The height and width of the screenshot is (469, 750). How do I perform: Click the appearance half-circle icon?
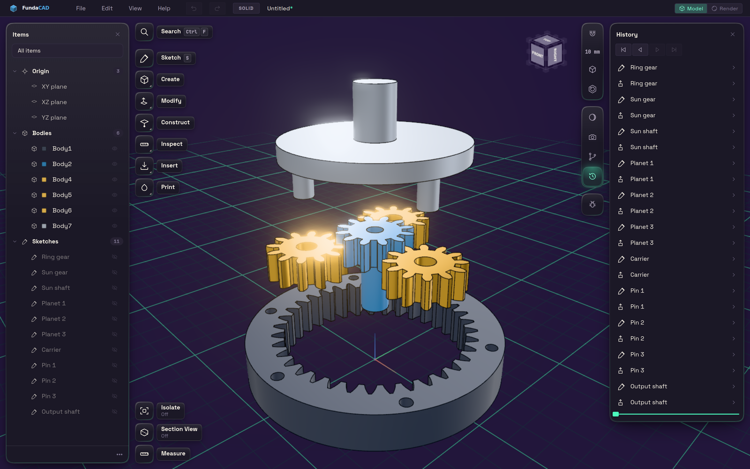(592, 117)
